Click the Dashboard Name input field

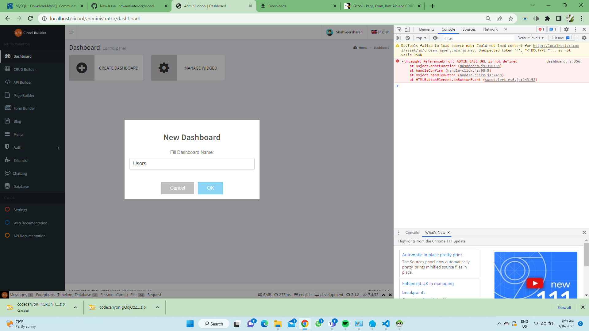pyautogui.click(x=192, y=164)
